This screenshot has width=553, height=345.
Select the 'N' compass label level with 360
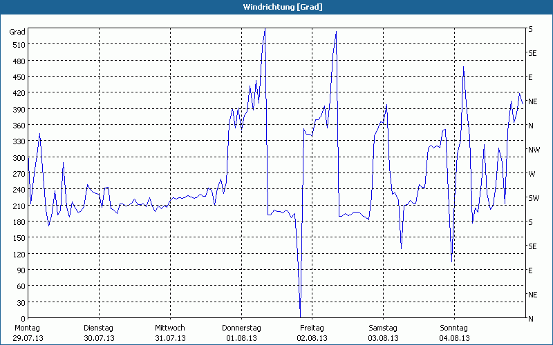531,126
